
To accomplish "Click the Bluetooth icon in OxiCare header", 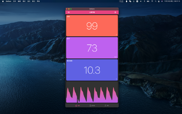I will (x=115, y=12).
